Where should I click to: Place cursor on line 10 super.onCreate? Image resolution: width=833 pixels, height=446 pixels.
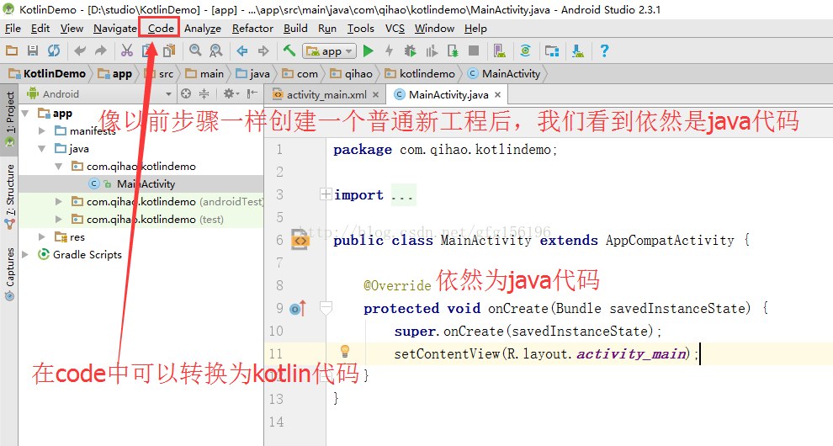528,332
